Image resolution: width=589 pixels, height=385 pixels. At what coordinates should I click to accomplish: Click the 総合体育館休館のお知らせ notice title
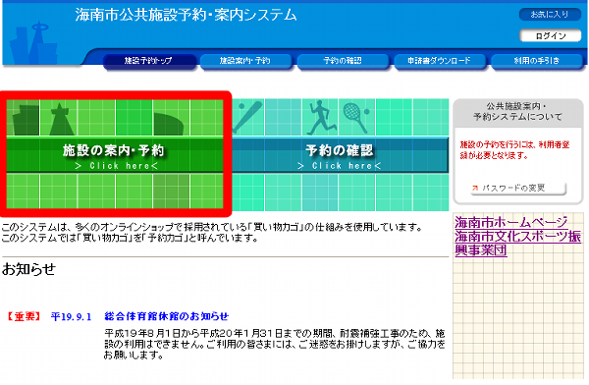tap(167, 316)
